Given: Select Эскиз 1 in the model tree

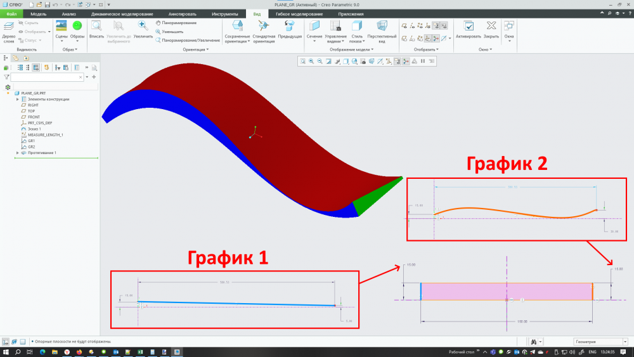Looking at the screenshot, I should 34,129.
